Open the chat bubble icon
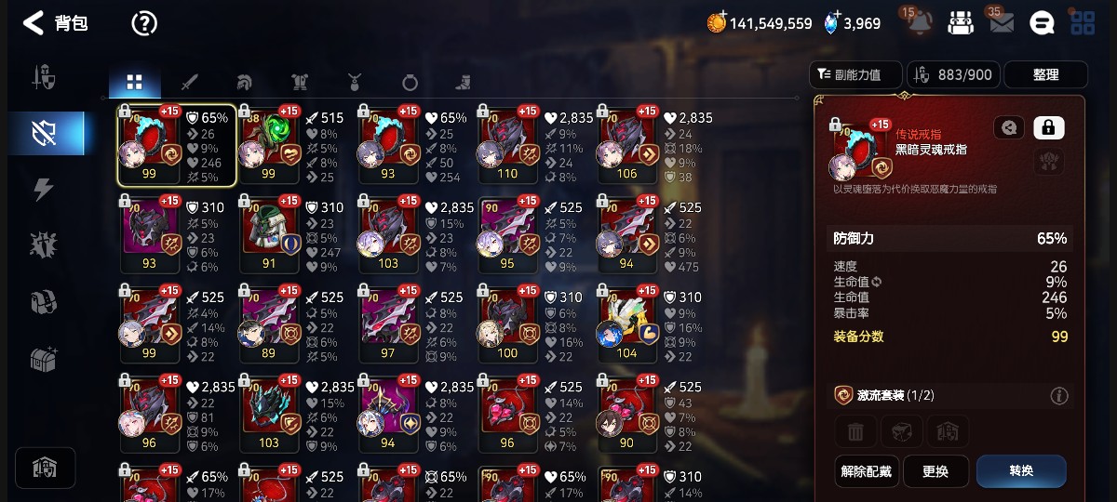This screenshot has width=1117, height=502. tap(1043, 23)
